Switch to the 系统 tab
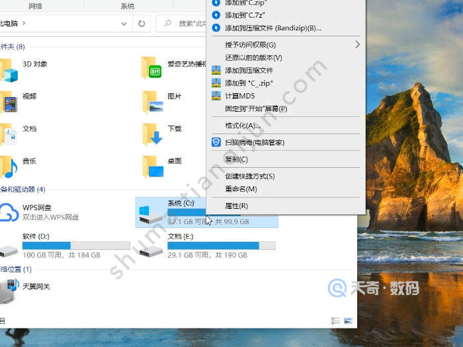This screenshot has width=463, height=347. coord(128,6)
